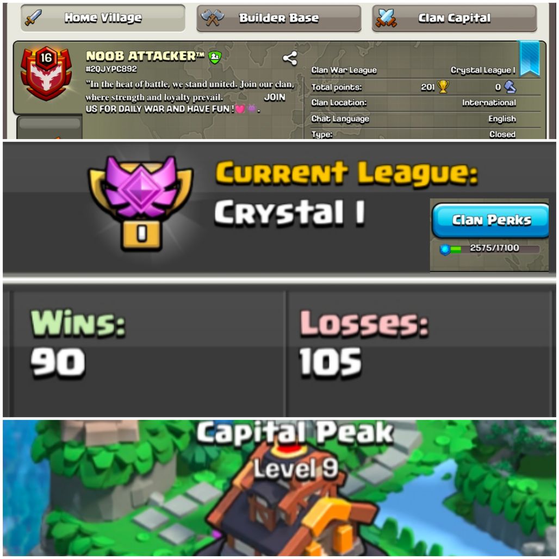Screen dimensions: 559x559
Task: Tap the blue bookmark ribbon icon
Action: 530,59
